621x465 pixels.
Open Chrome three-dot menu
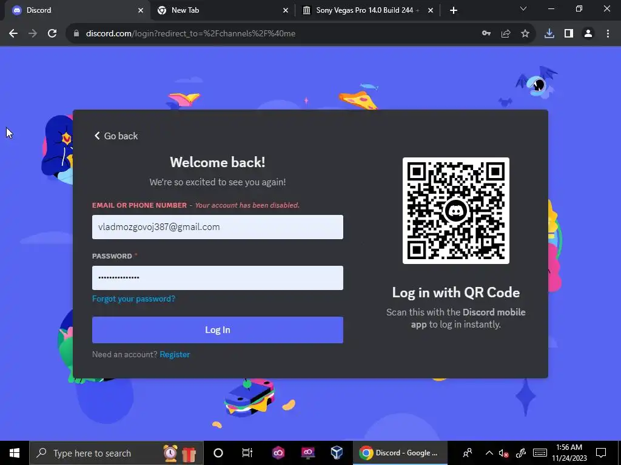[x=608, y=34]
